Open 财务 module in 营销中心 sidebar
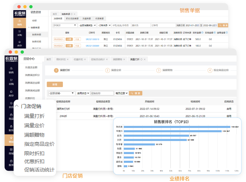The width and height of the screenshot is (246, 182). pos(11,128)
